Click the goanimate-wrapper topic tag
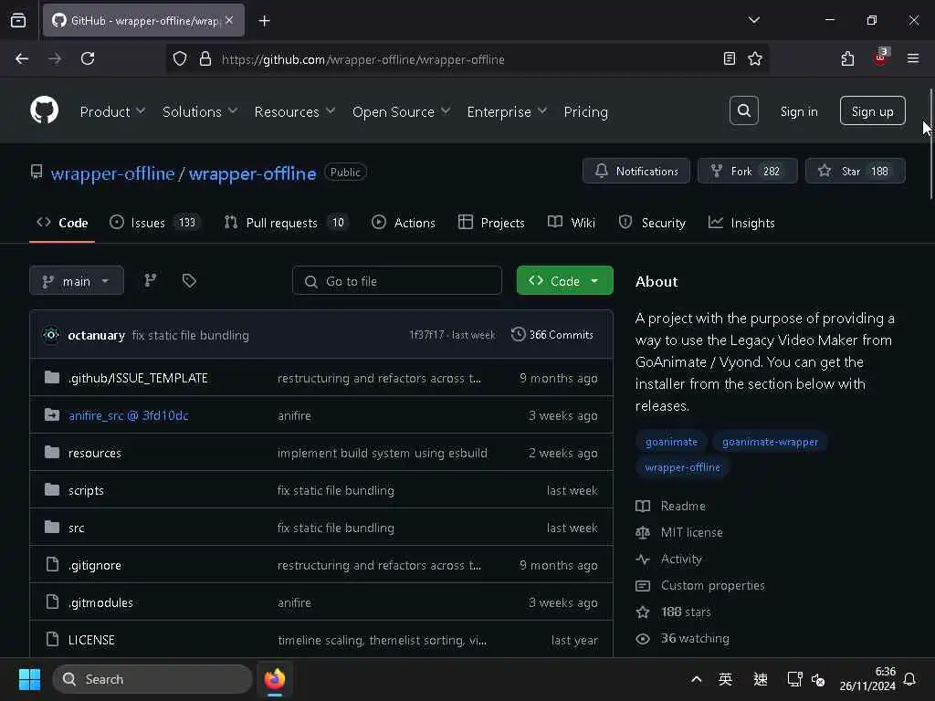Viewport: 935px width, 701px height. point(770,442)
